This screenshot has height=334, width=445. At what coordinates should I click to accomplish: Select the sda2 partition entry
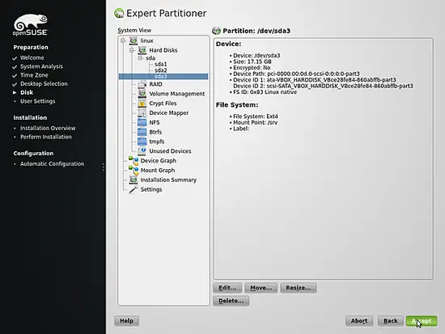point(161,70)
